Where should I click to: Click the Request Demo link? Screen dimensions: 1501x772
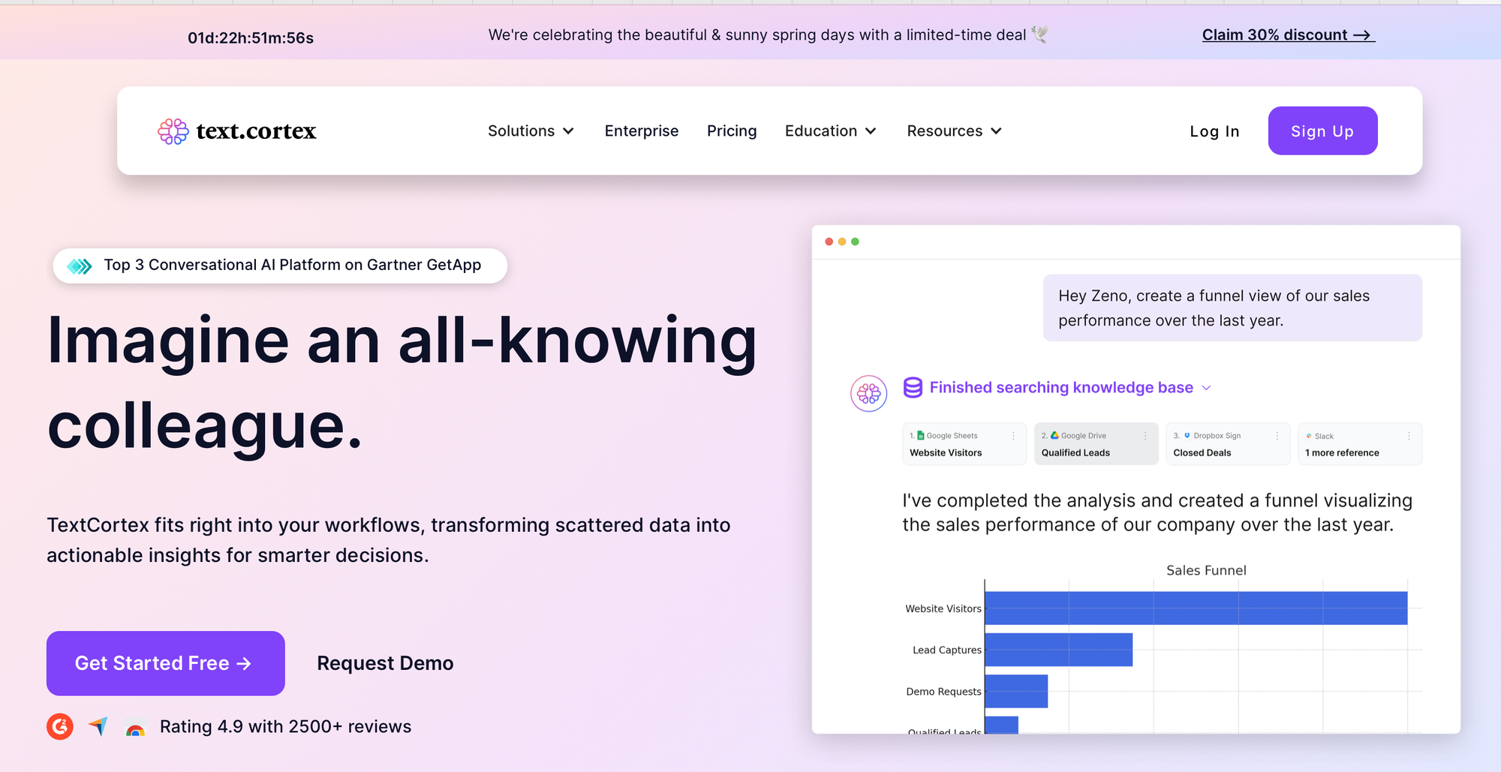(385, 663)
